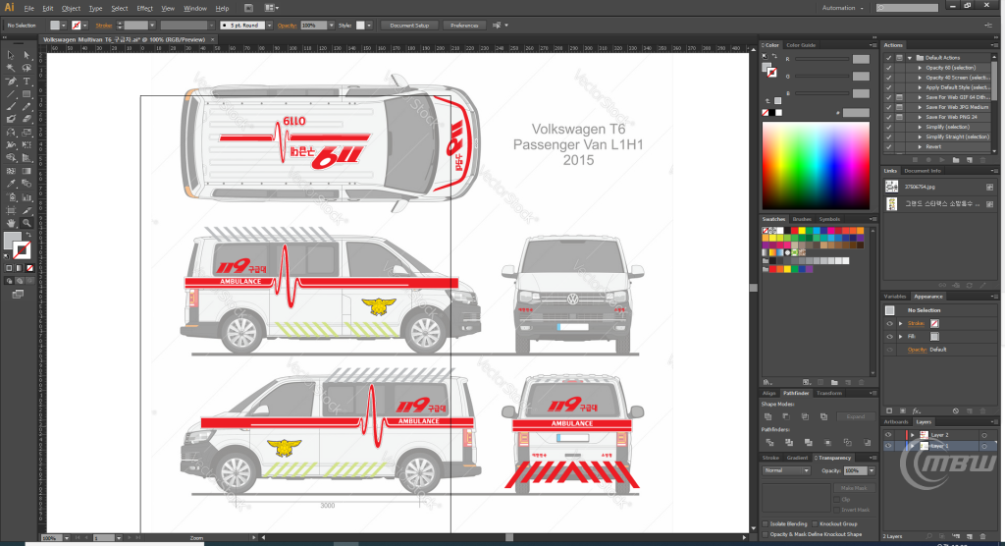Image resolution: width=1005 pixels, height=546 pixels.
Task: Select the Direct Selection tool
Action: pos(26,56)
